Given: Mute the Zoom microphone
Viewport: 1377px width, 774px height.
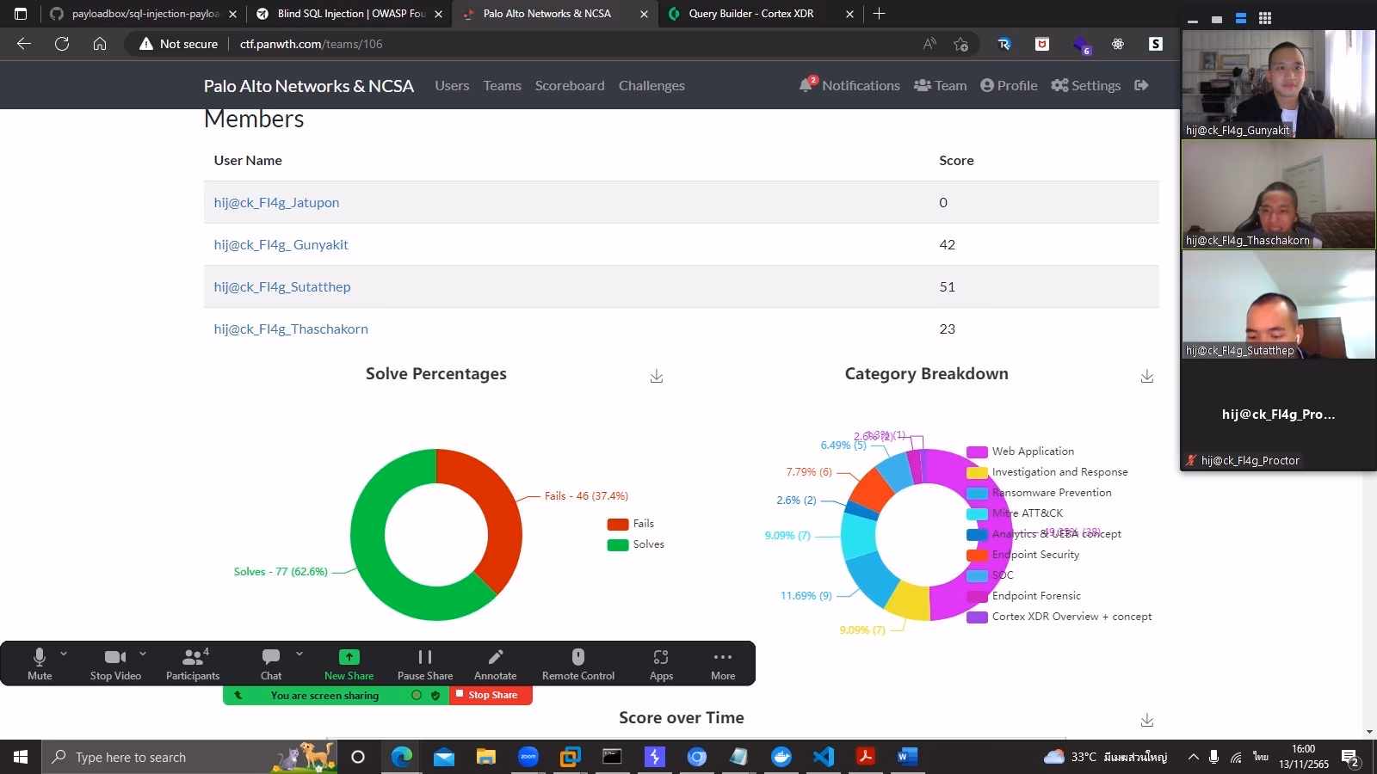Looking at the screenshot, I should coord(40,664).
